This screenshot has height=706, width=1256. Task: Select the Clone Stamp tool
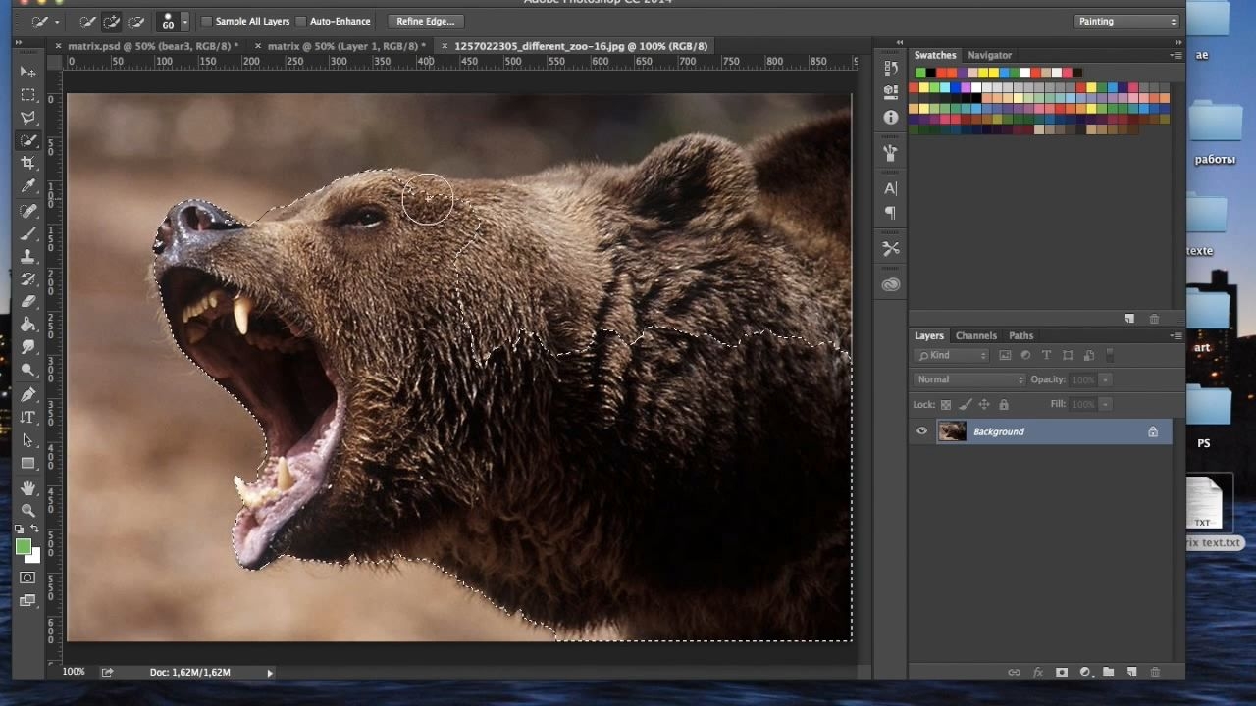tap(27, 256)
